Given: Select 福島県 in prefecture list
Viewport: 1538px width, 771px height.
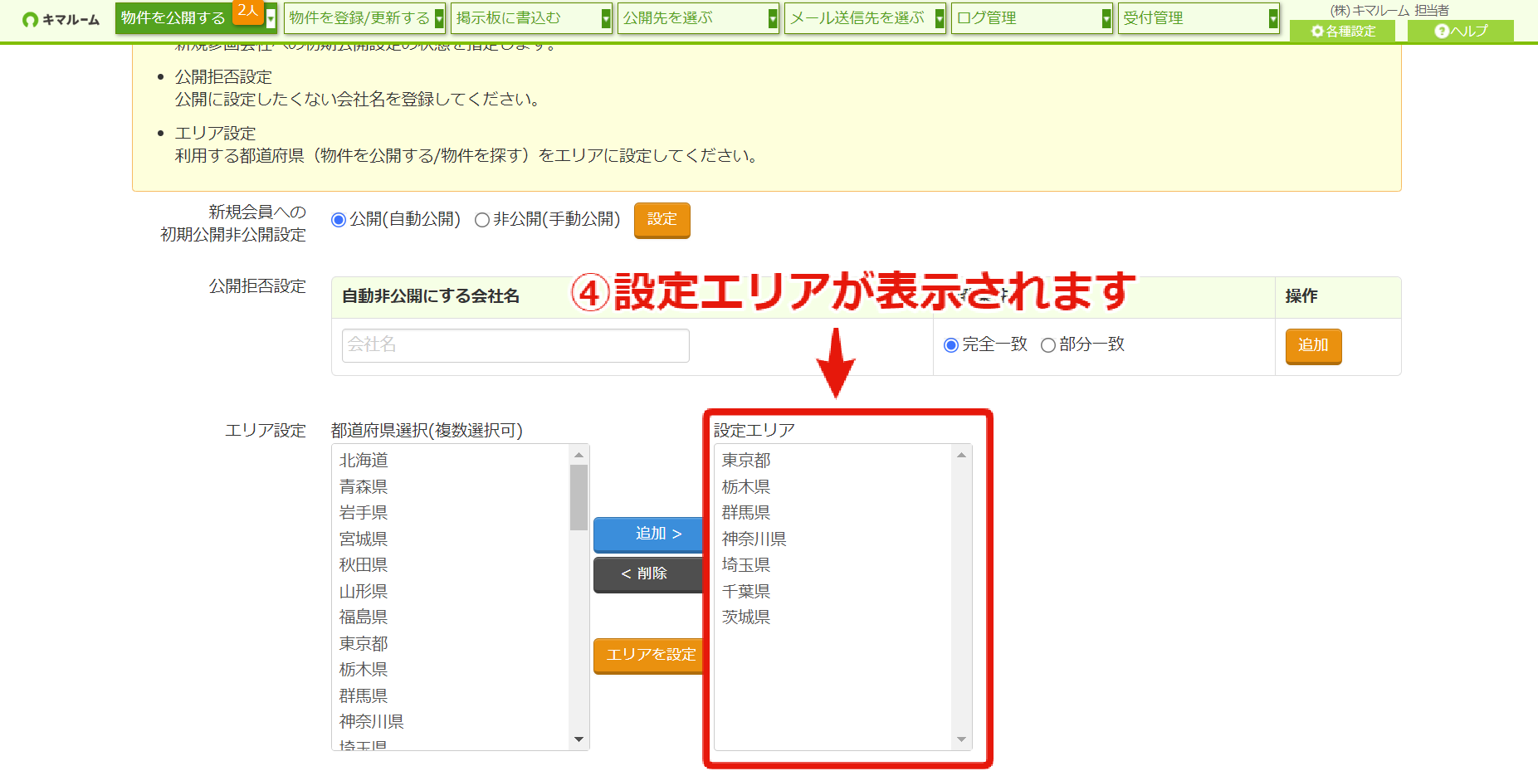Looking at the screenshot, I should coord(450,617).
